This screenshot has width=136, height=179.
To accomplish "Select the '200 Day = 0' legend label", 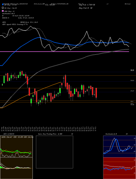I will click(9, 11).
